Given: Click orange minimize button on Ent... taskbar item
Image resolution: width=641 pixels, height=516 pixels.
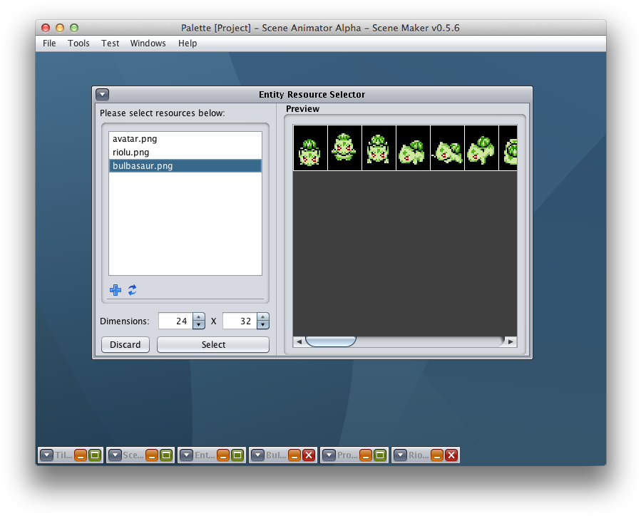Looking at the screenshot, I should (223, 455).
